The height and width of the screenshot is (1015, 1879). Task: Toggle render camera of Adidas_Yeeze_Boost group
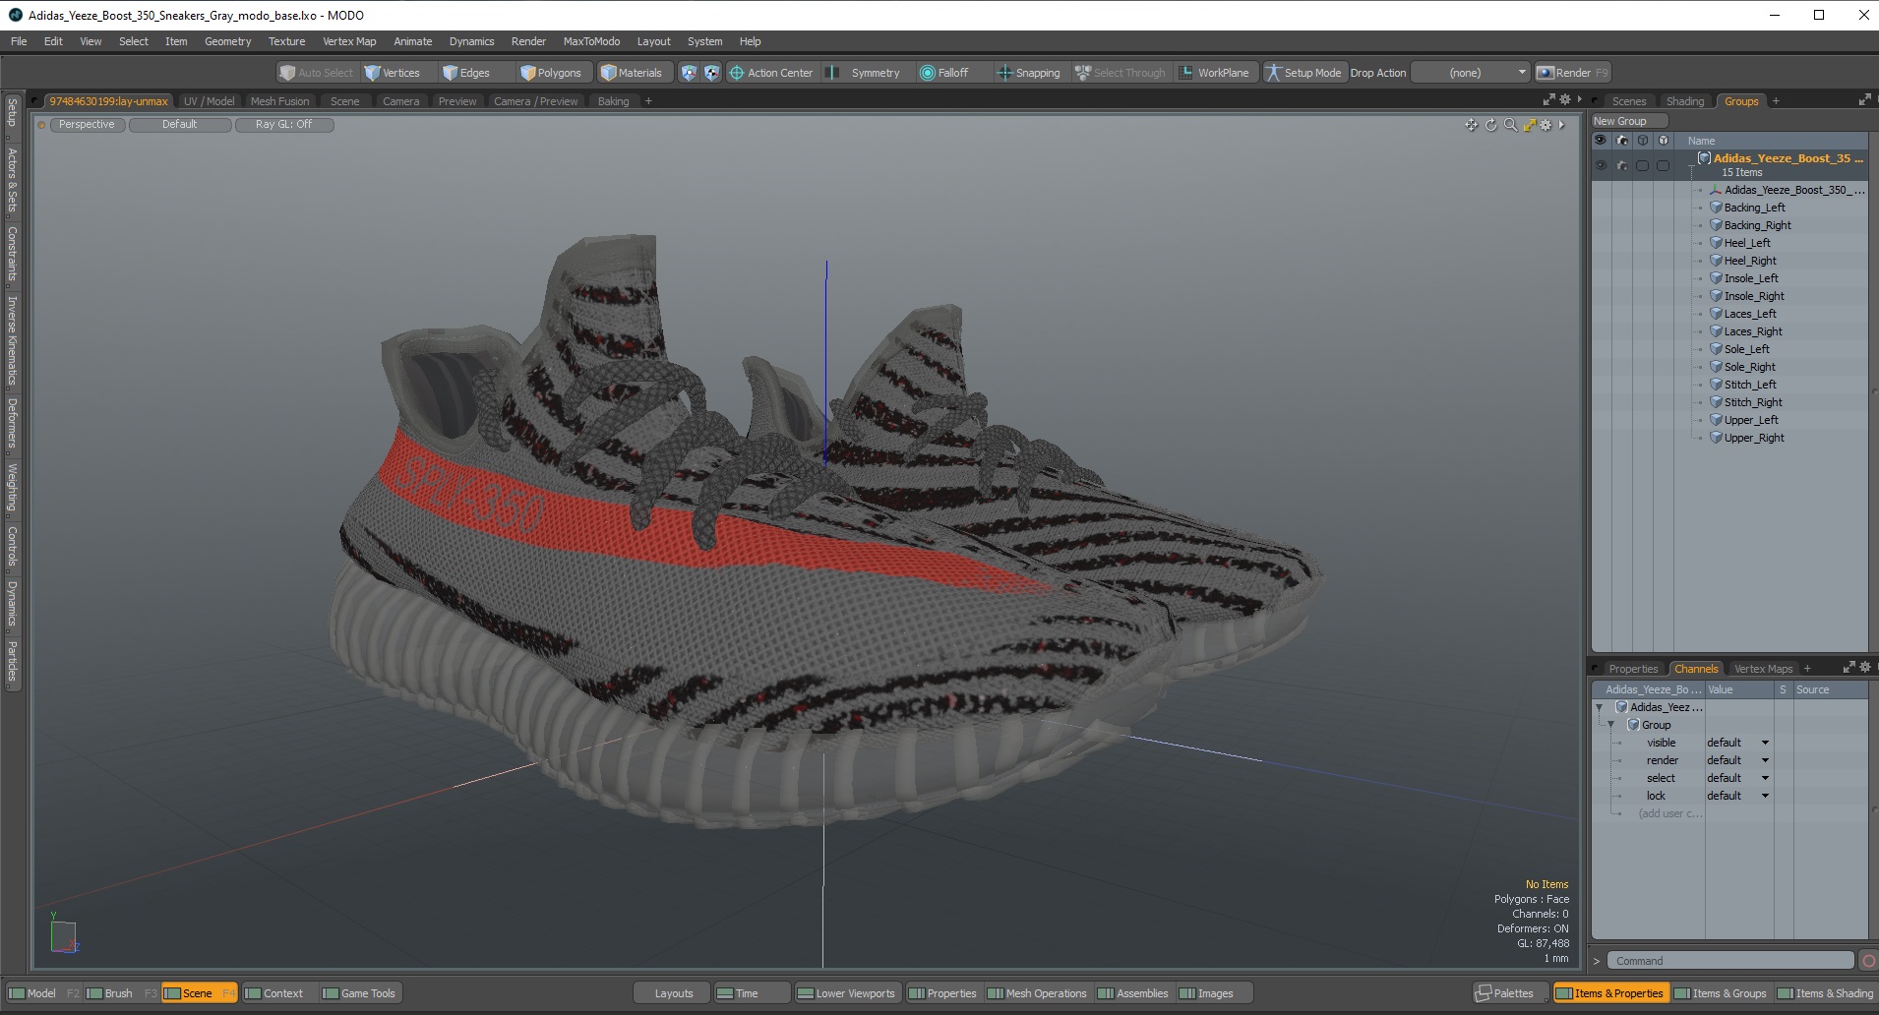pyautogui.click(x=1621, y=165)
